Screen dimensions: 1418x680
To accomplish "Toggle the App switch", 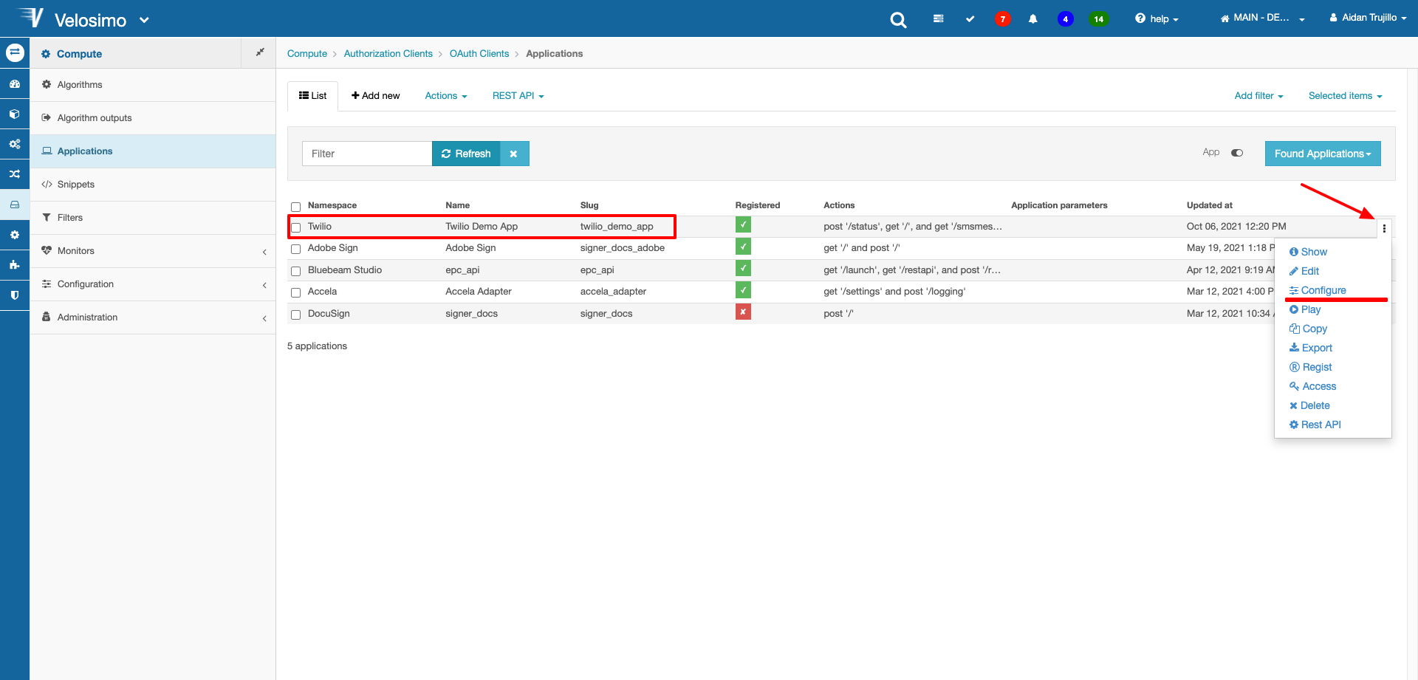I will (x=1237, y=153).
